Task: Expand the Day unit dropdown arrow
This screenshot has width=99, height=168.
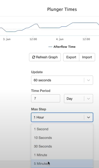Action: point(89,98)
